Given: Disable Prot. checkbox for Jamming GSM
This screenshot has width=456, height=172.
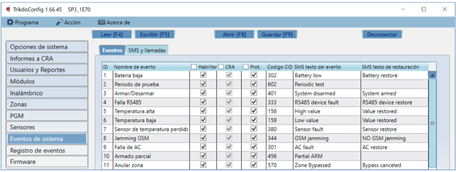Looking at the screenshot, I should click(254, 138).
